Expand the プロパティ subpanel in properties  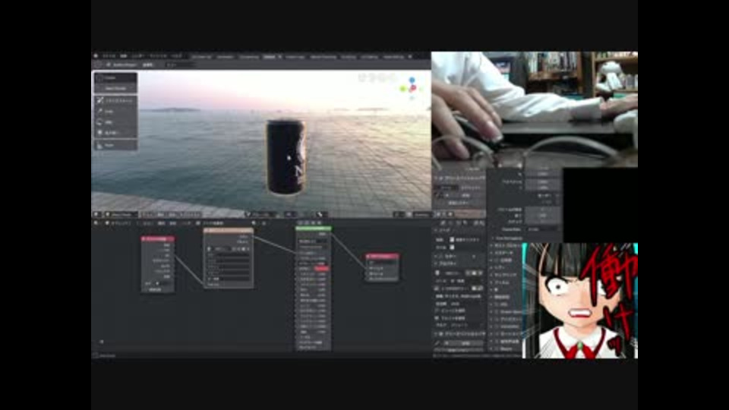pyautogui.click(x=447, y=263)
